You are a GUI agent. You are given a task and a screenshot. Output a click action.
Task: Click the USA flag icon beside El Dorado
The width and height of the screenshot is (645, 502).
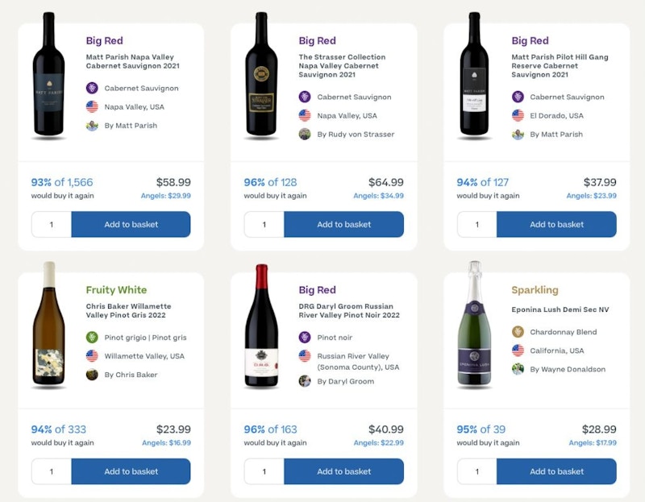click(518, 115)
